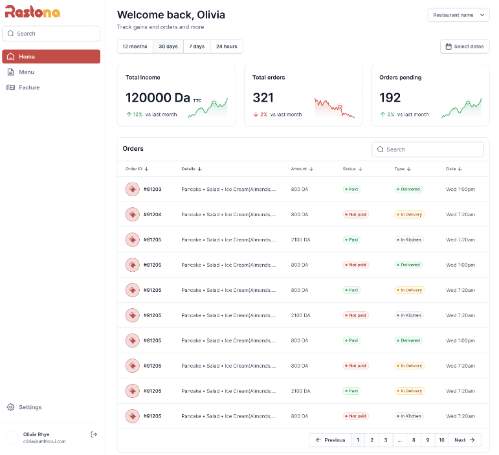
Task: Click the Wed 1:00pm date of order #91203
Action: (461, 190)
